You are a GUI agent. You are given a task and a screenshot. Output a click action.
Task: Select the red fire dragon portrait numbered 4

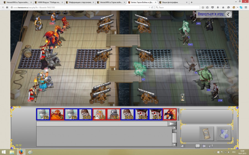[170, 114]
